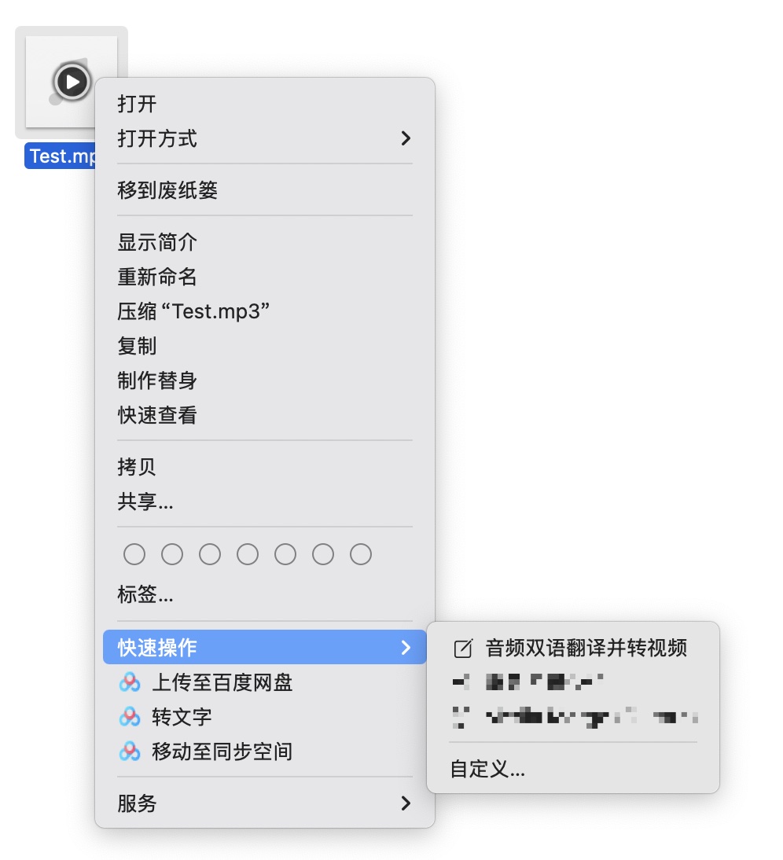
Task: Select 压缩 “Test.mp3” option
Action: (194, 311)
